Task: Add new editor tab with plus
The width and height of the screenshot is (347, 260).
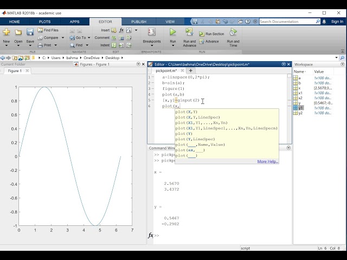Action: tap(190, 71)
